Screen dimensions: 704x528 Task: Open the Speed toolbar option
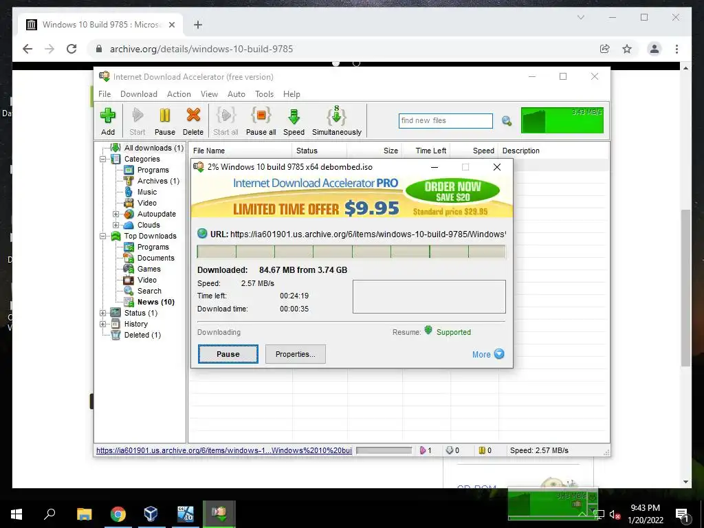(x=294, y=121)
